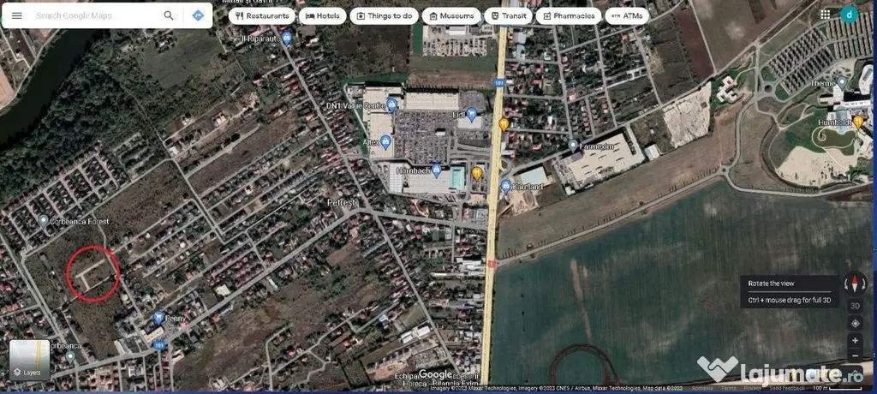Zoom out with the minus button

(x=855, y=355)
